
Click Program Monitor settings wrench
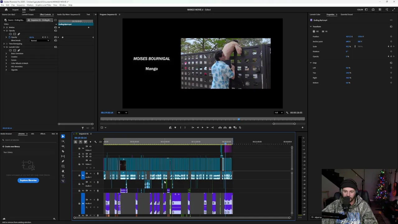coord(287,113)
